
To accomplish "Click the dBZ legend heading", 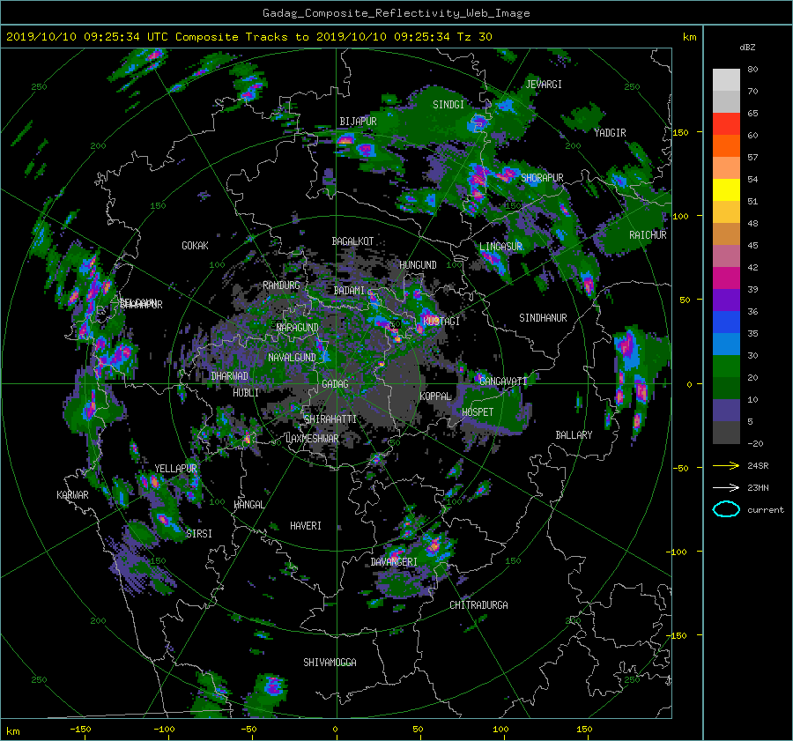I will pyautogui.click(x=747, y=48).
